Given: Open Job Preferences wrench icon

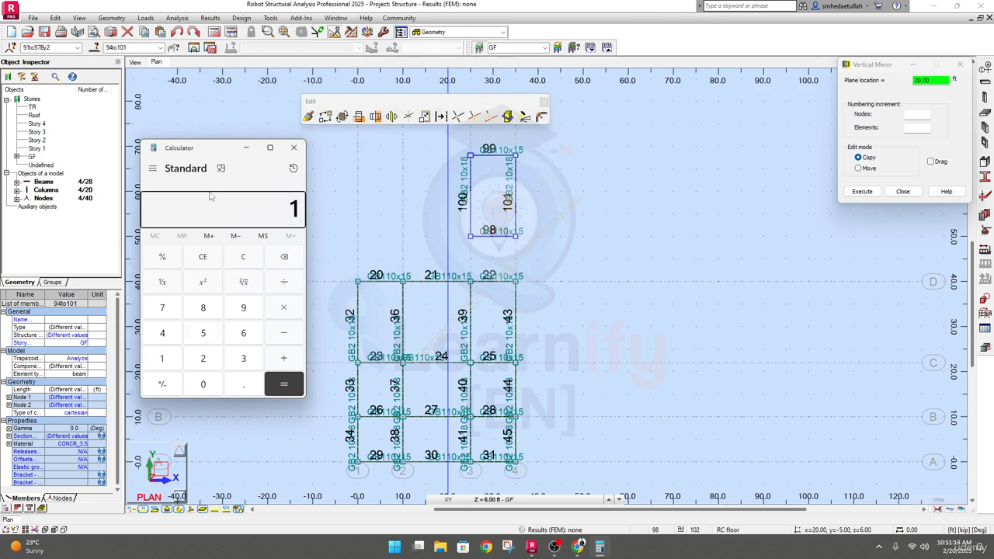Looking at the screenshot, I should click(384, 32).
